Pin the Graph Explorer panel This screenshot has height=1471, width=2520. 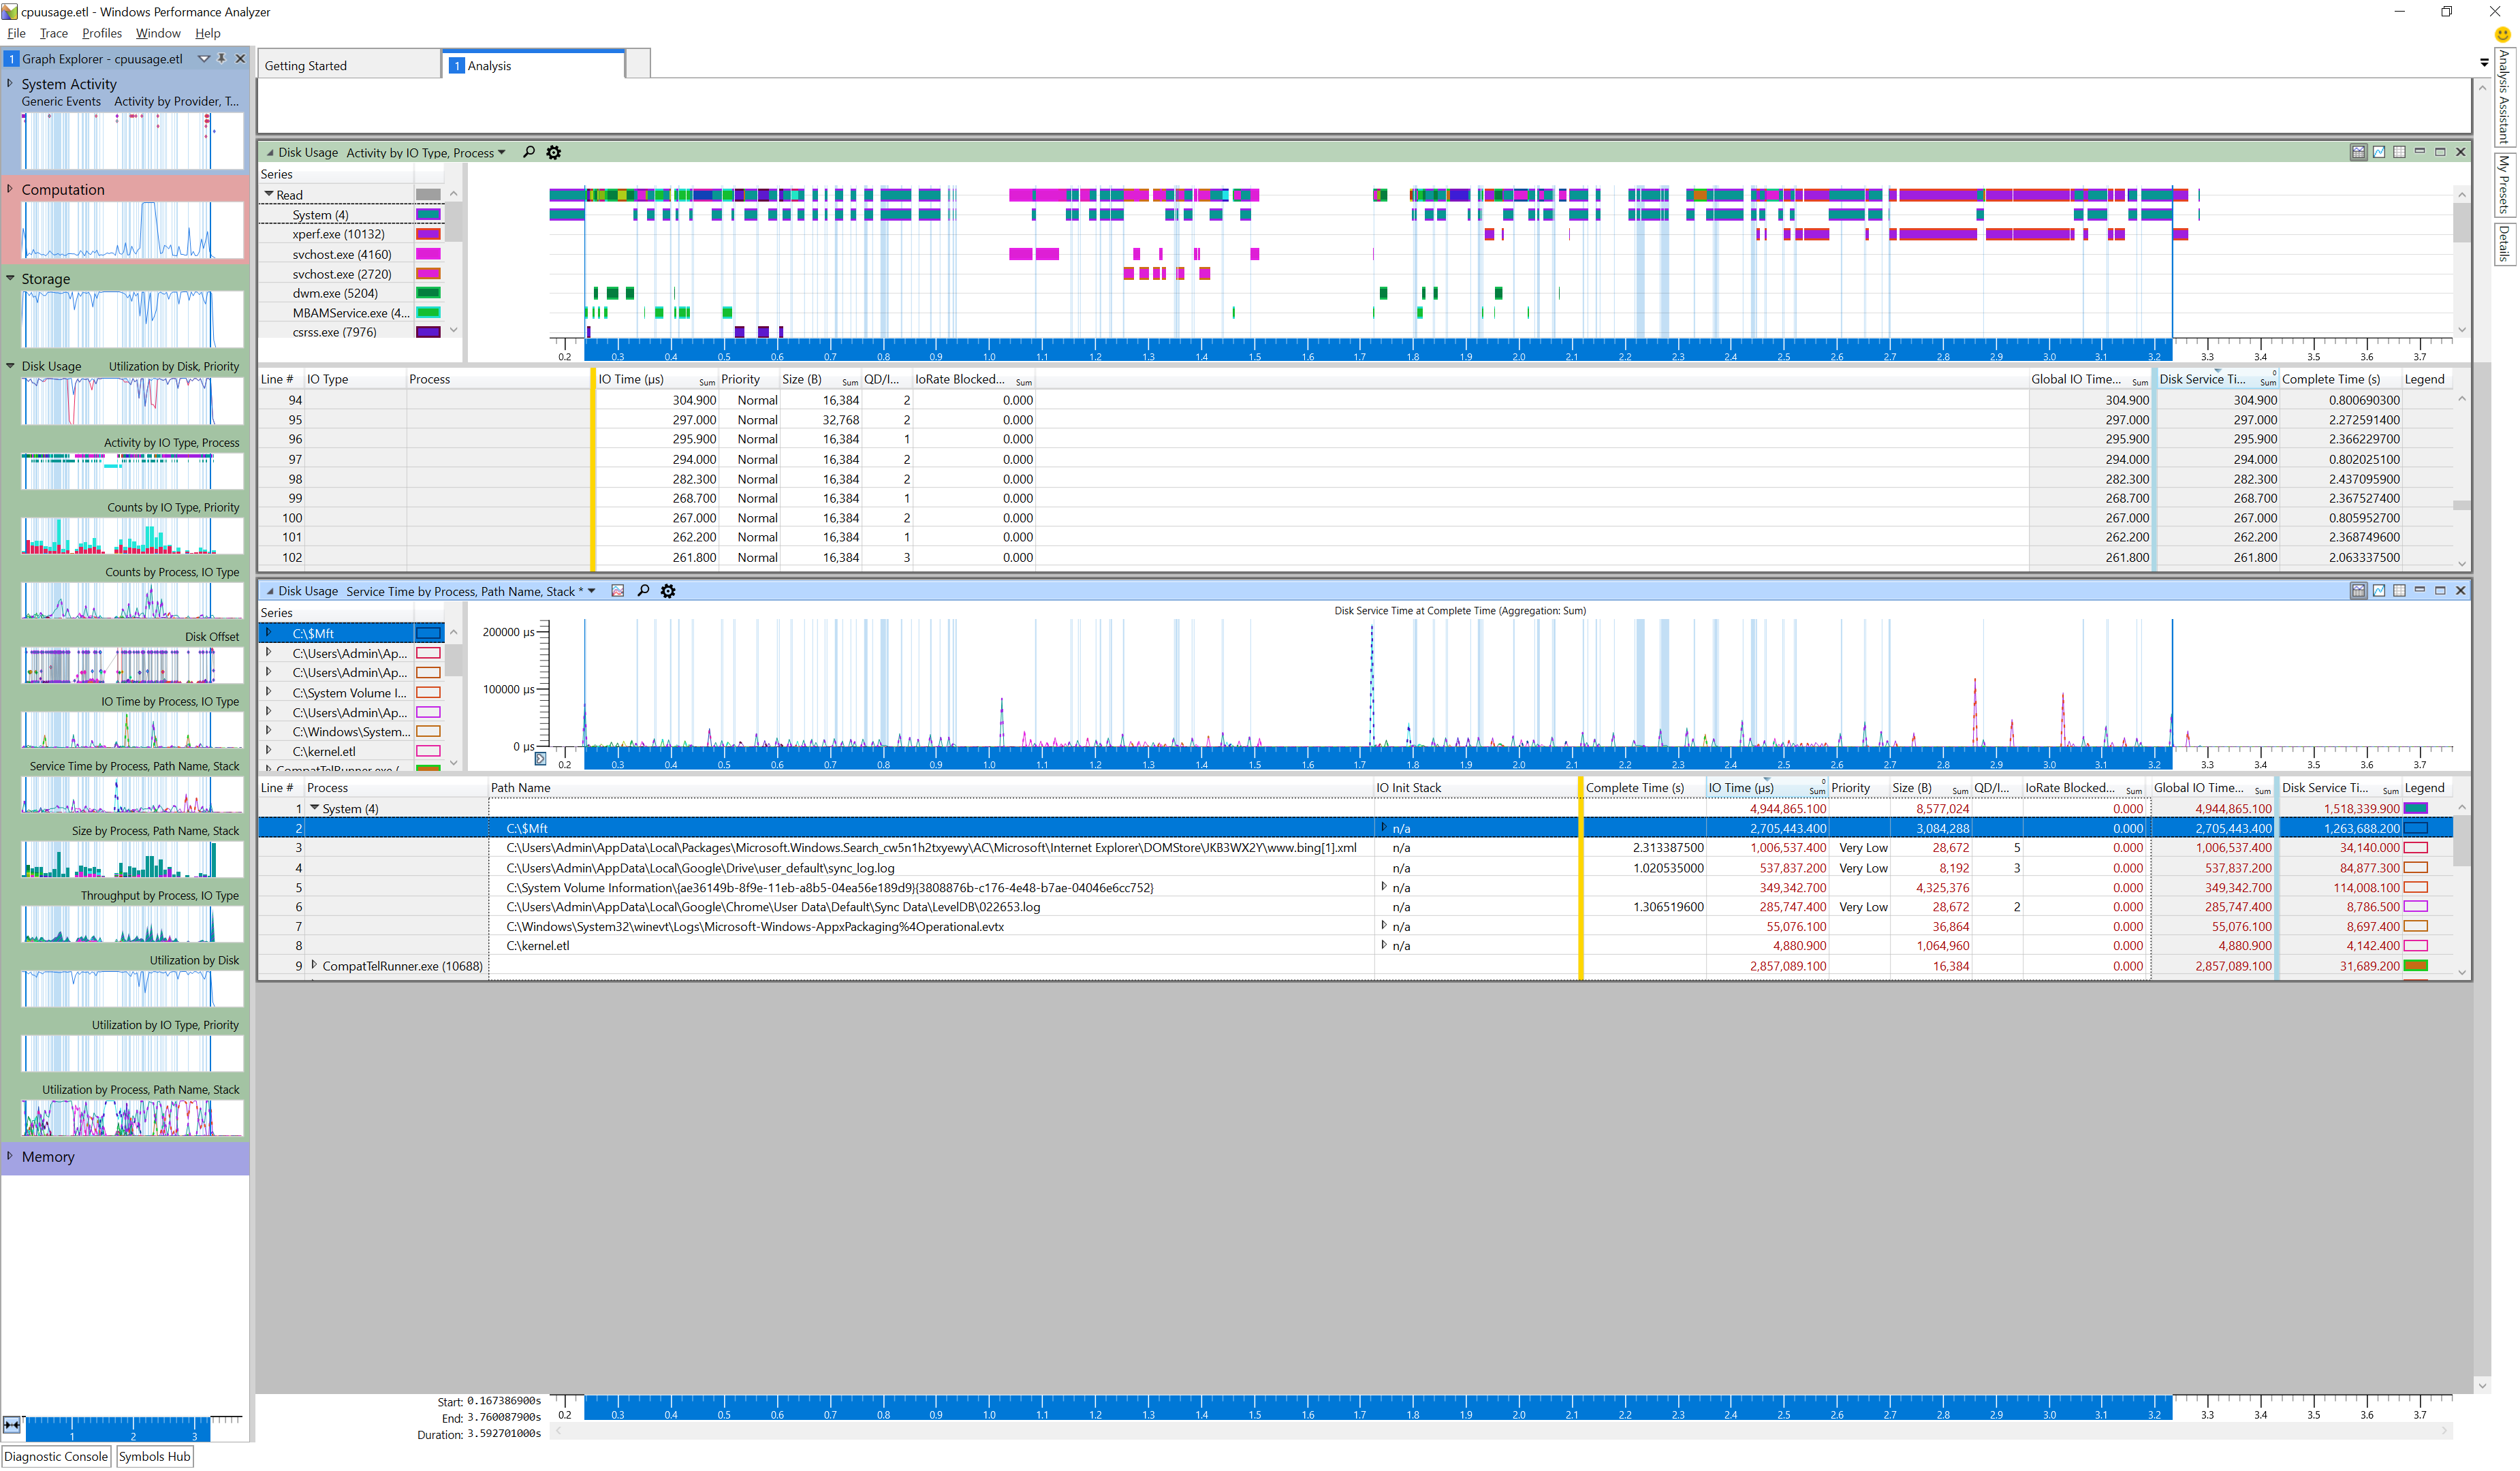(x=222, y=58)
